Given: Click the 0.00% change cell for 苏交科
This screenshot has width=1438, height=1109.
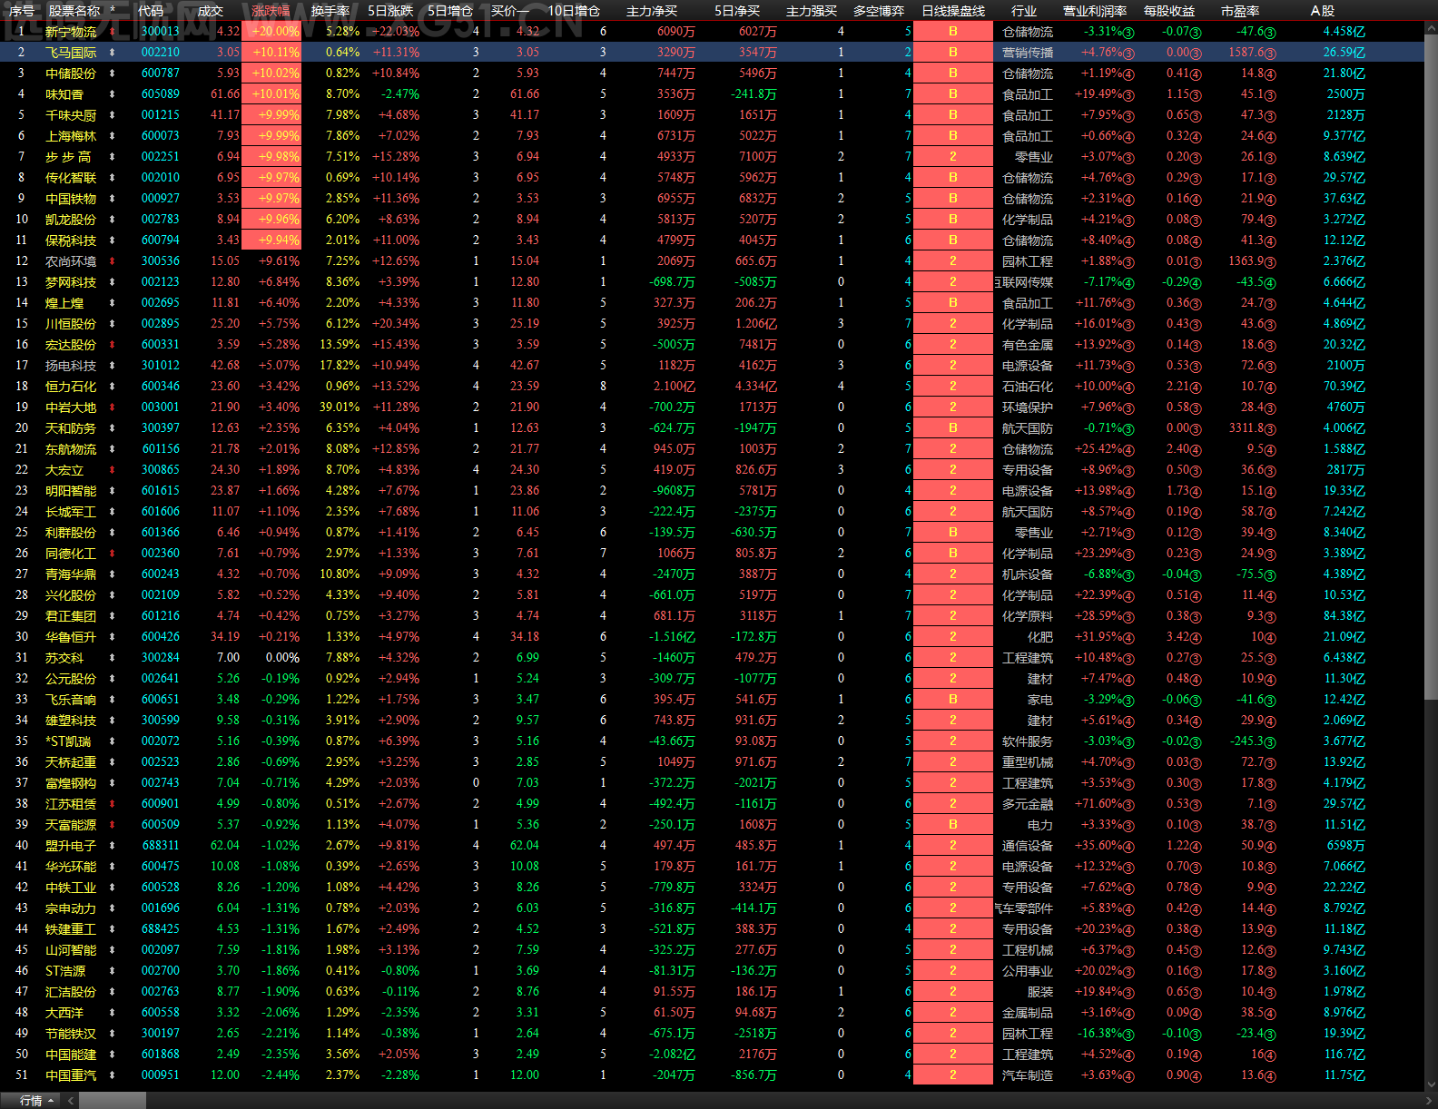Looking at the screenshot, I should [282, 658].
